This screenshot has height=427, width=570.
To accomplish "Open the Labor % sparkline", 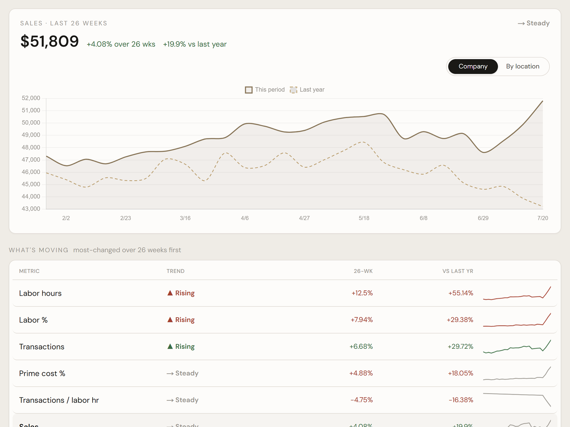I will point(517,320).
